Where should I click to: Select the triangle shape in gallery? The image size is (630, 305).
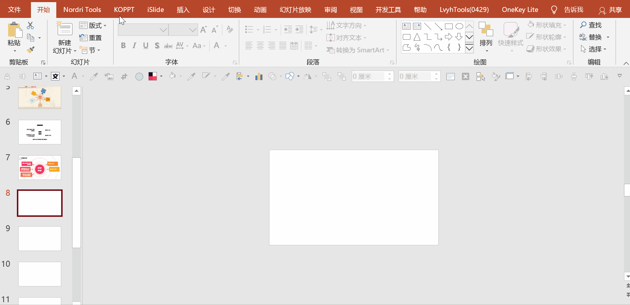click(x=417, y=37)
